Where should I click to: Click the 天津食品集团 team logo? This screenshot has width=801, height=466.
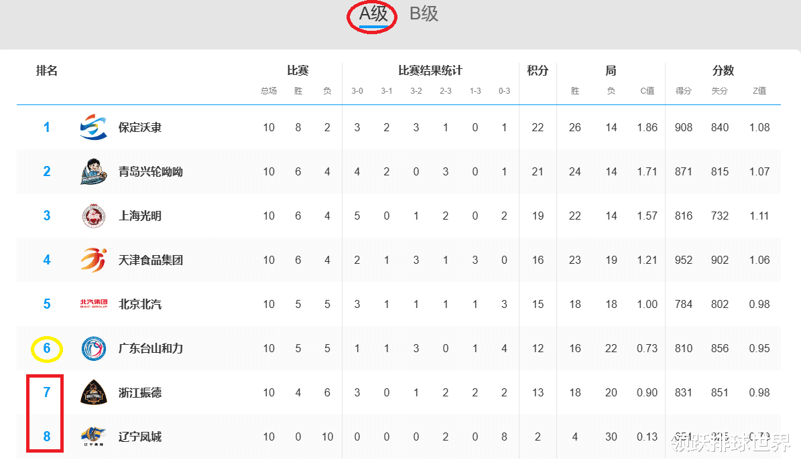[93, 260]
